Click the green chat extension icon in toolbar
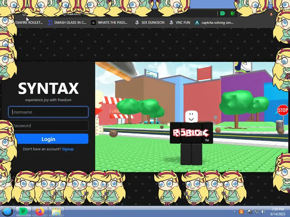The height and width of the screenshot is (217, 290). (223, 13)
